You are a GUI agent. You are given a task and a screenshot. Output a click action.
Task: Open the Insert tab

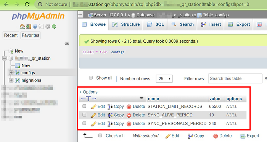211,24
